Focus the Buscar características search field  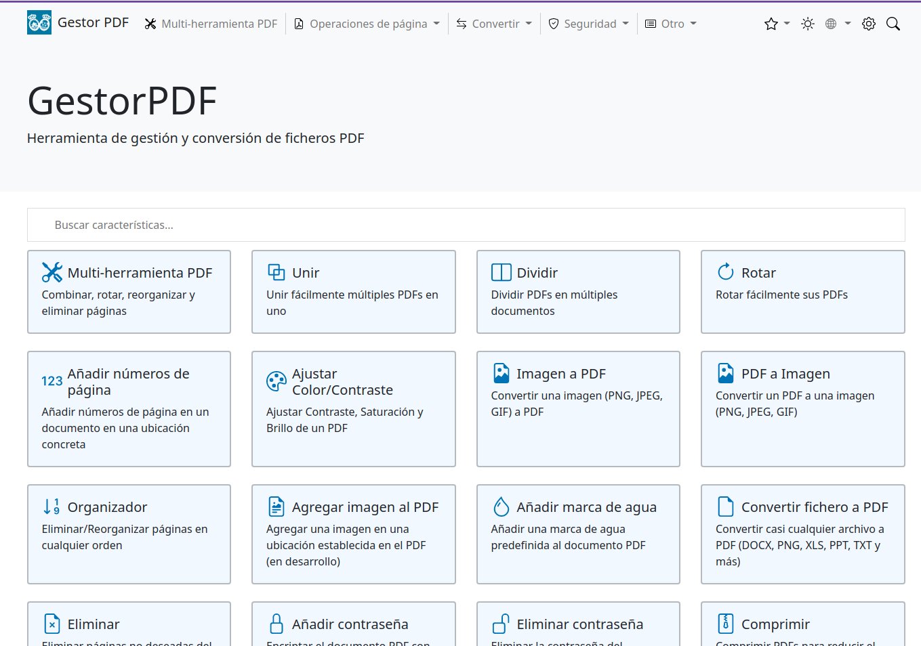[466, 225]
